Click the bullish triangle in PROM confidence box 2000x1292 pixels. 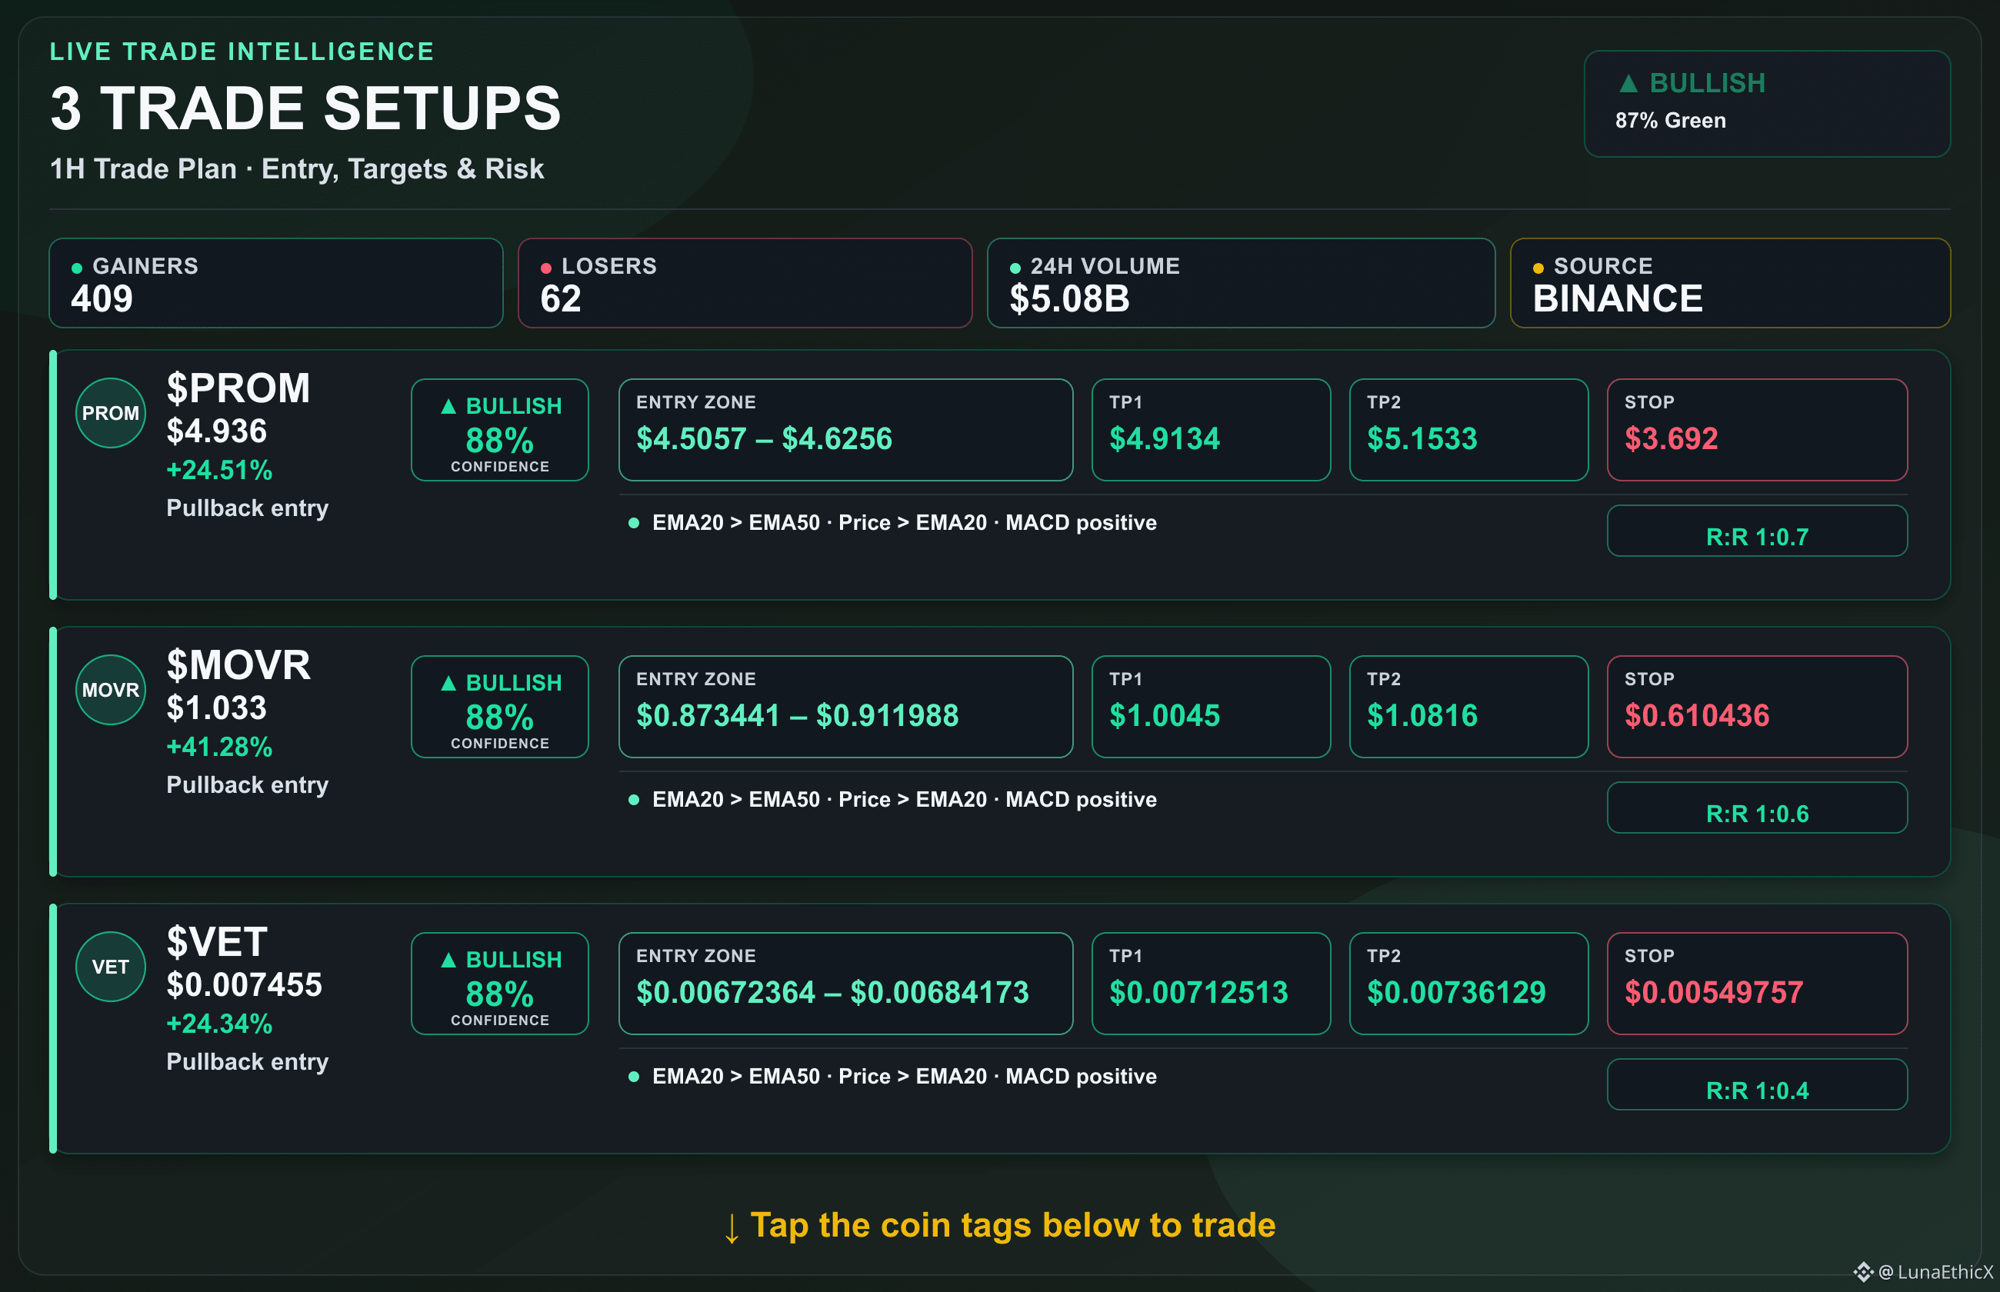pos(448,406)
